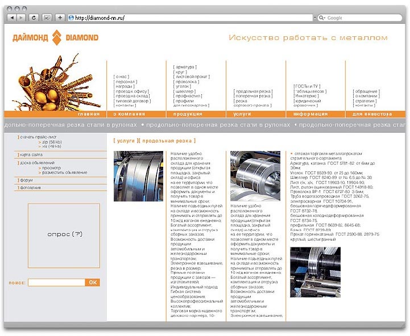Open the швеллер product link
The height and width of the screenshot is (336, 410).
(184, 91)
